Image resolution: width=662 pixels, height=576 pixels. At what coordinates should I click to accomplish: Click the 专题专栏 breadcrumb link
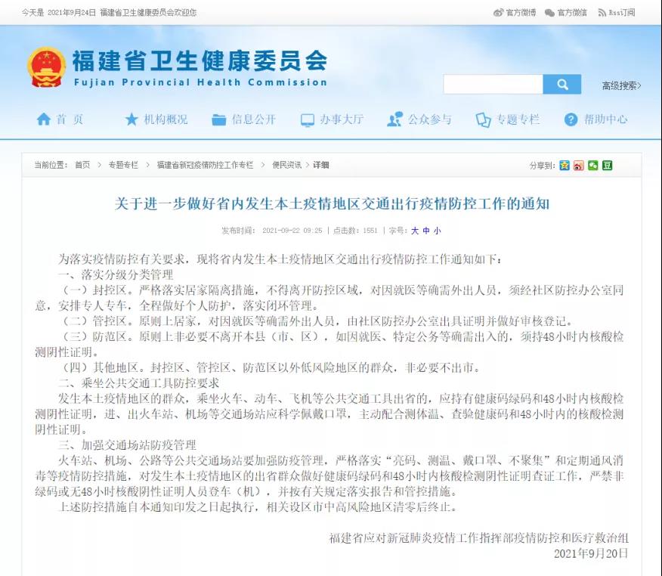tap(123, 165)
